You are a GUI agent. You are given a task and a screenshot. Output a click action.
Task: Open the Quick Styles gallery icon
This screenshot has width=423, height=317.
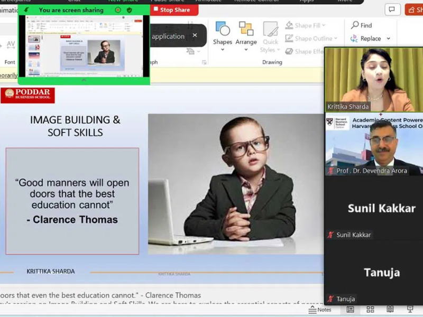[270, 29]
